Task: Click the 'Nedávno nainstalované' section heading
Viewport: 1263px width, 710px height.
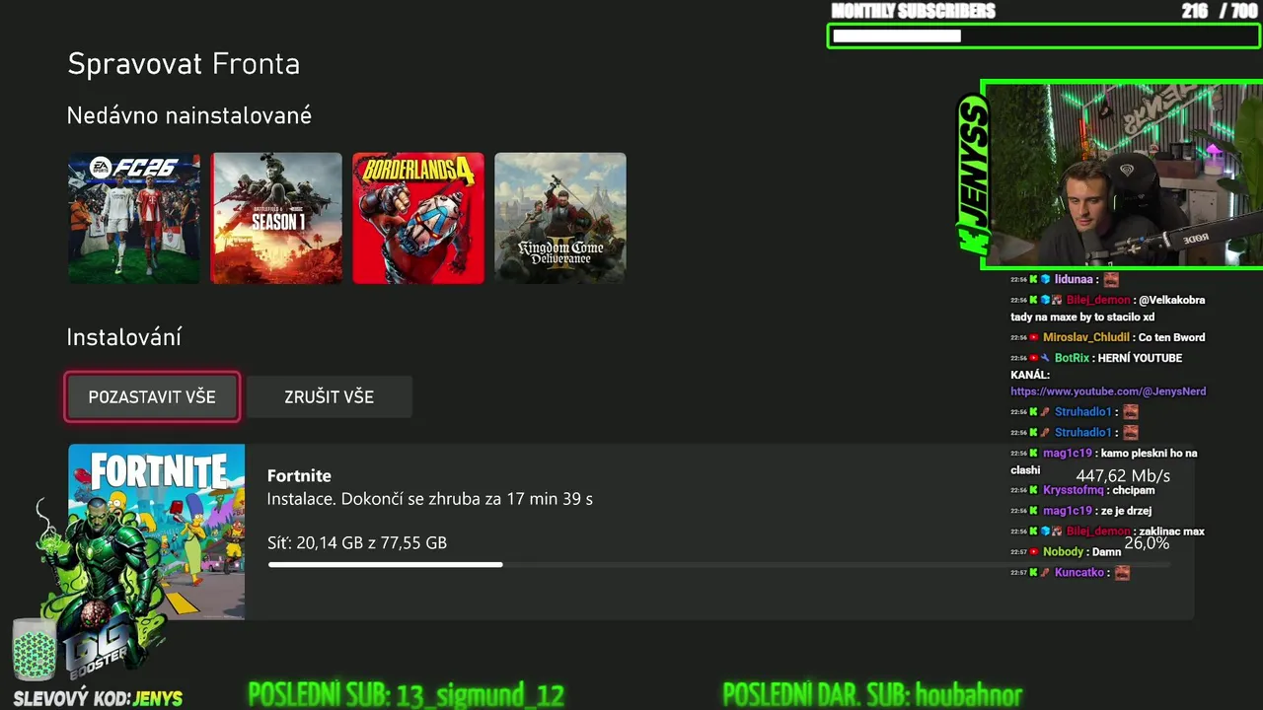Action: (189, 115)
